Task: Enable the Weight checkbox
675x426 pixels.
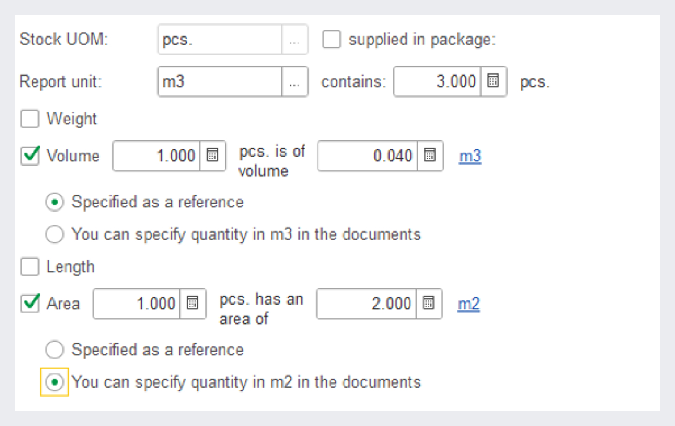Action: tap(30, 119)
